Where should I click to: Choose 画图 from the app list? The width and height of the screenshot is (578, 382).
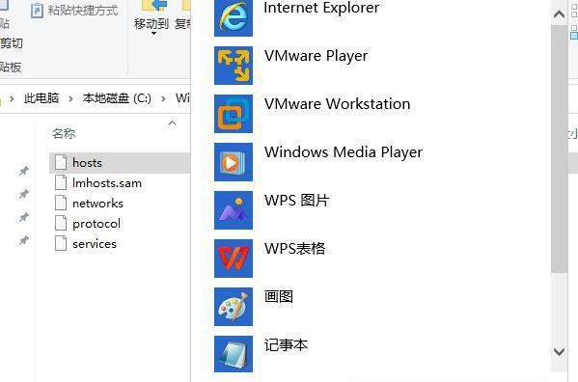click(279, 296)
